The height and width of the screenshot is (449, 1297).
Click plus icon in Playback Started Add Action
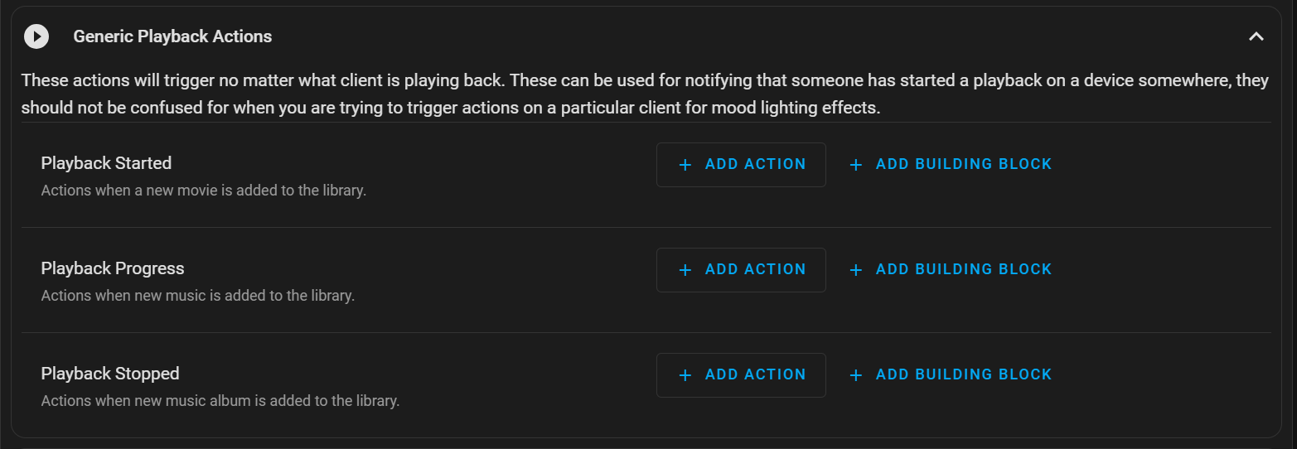click(x=685, y=165)
